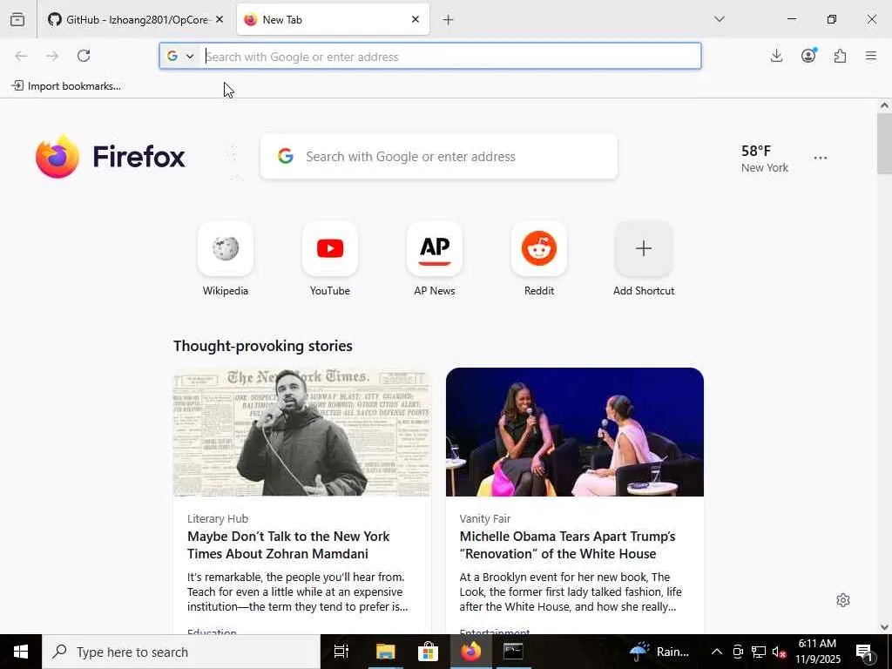The image size is (892, 669).
Task: Click the Firefox logo on new tab page
Action: tap(110, 157)
